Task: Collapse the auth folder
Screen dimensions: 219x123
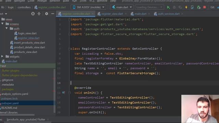Action: coord(7,28)
